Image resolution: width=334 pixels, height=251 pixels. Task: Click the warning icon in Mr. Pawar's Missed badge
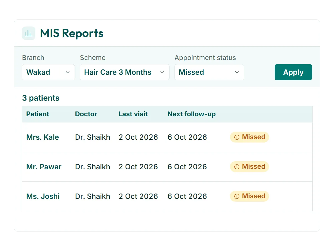(237, 166)
